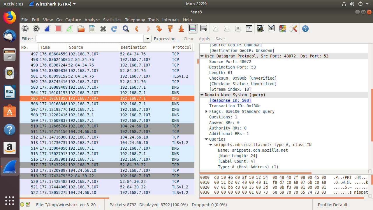Edit display filters icon
Viewport: 373px width, 210px height.
point(271,29)
